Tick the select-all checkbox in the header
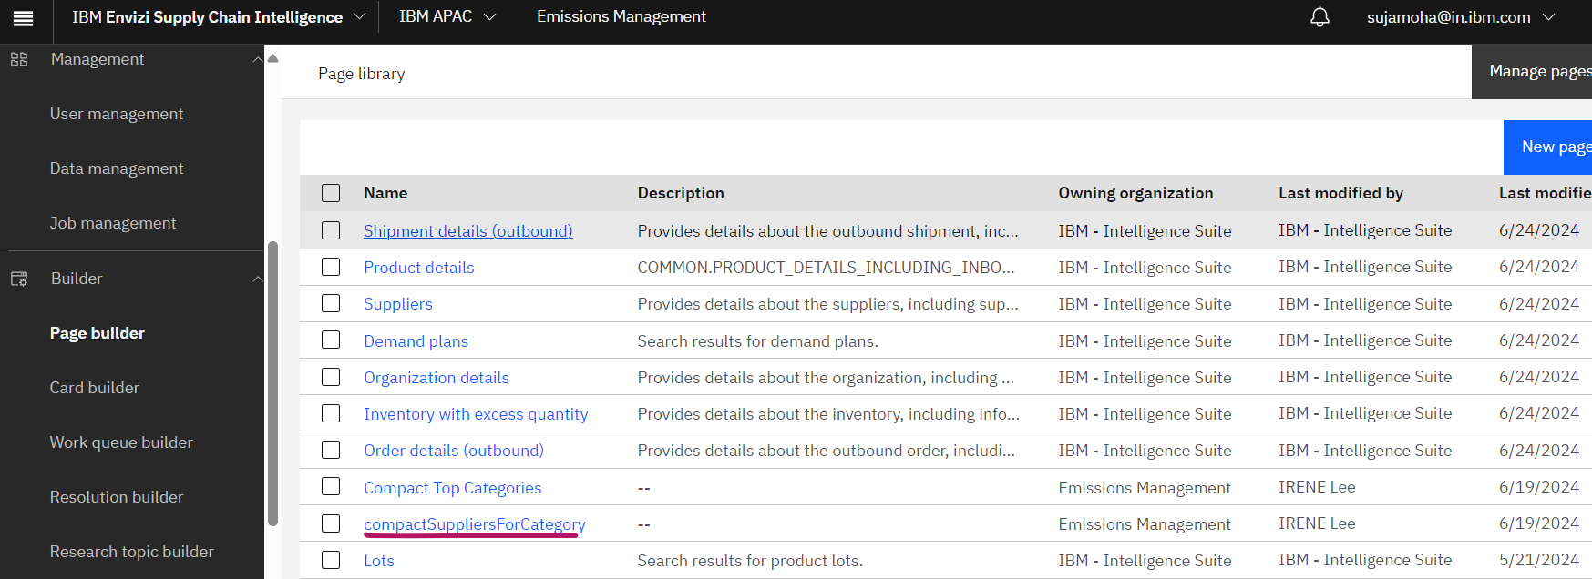1592x579 pixels. pos(331,193)
